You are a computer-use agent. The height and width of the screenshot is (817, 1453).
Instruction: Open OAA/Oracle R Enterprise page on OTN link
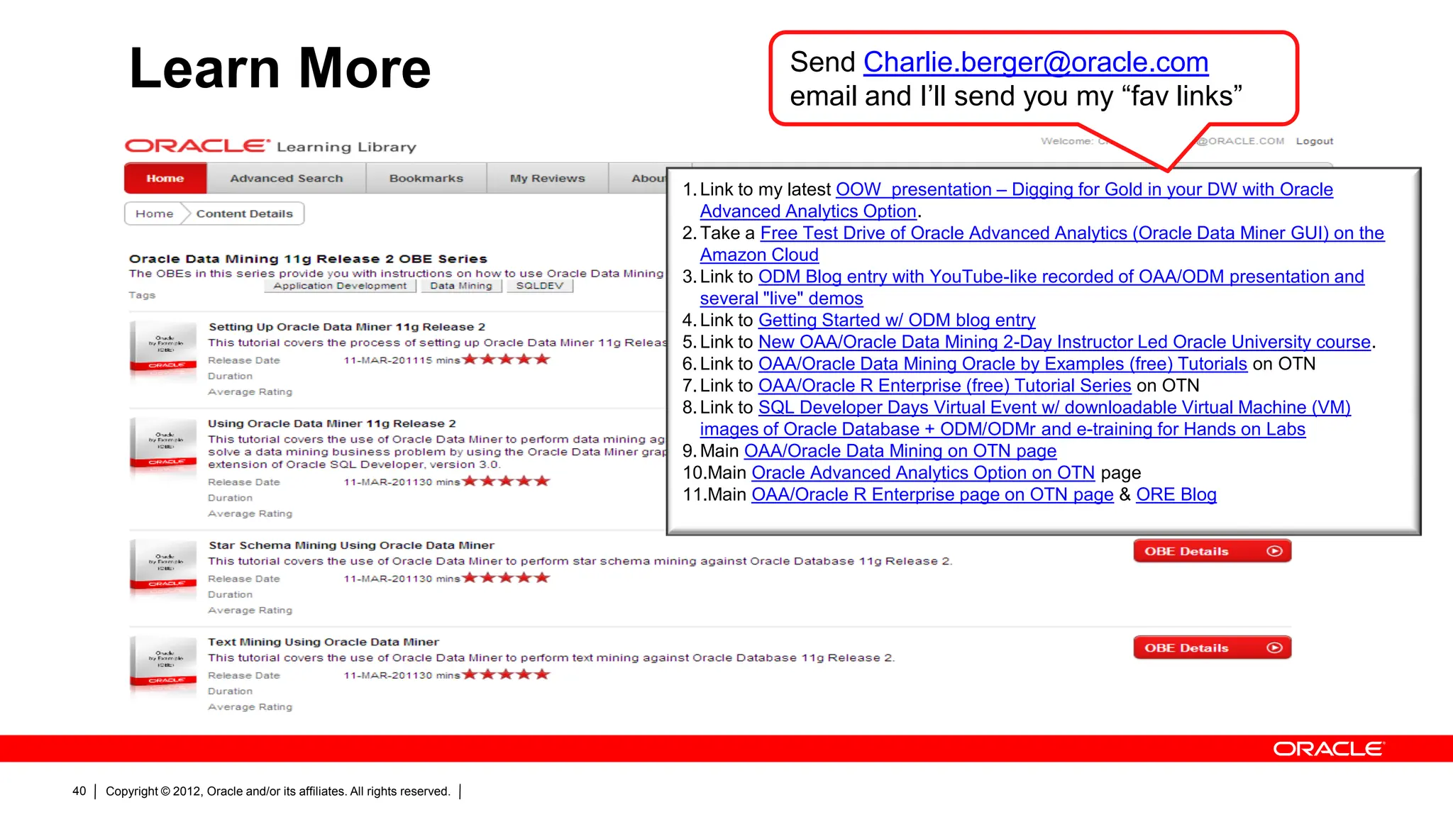click(932, 495)
